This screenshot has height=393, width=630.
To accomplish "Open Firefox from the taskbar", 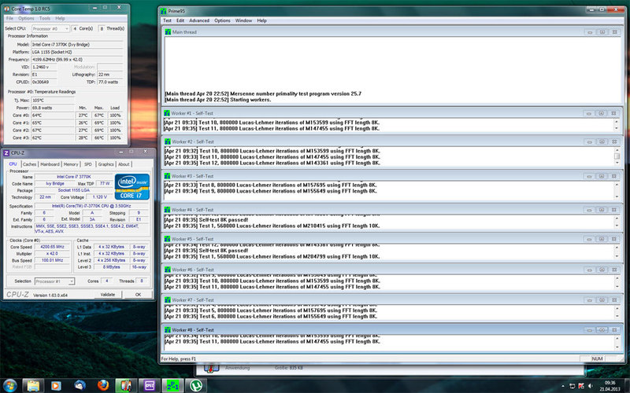I will click(x=103, y=386).
